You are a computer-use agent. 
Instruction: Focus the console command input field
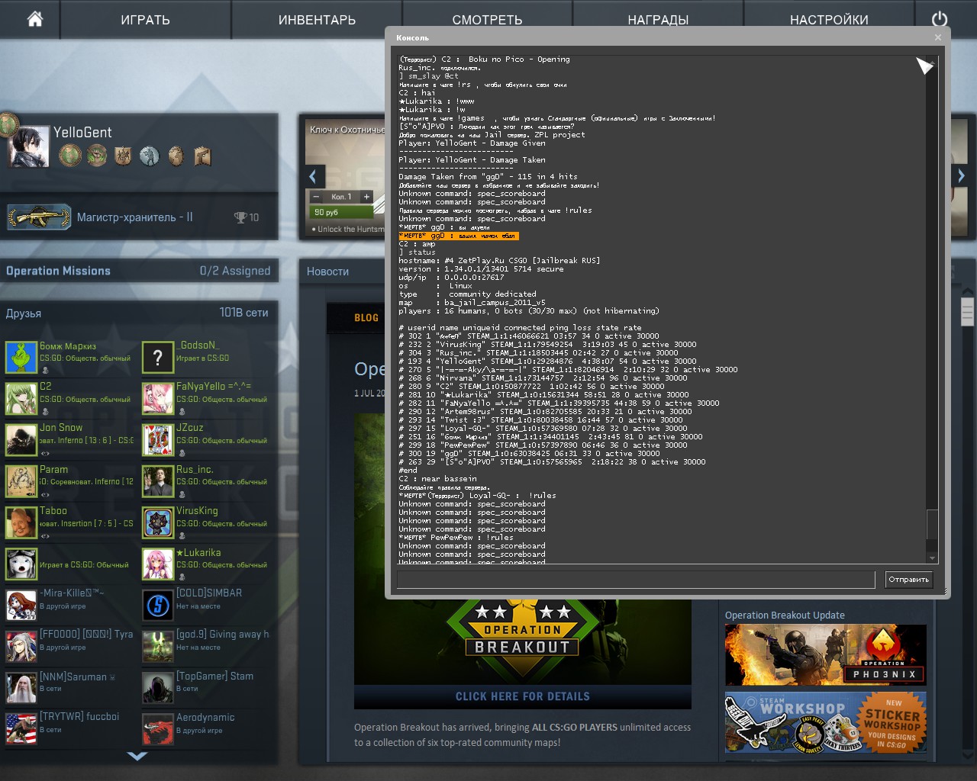[x=636, y=580]
